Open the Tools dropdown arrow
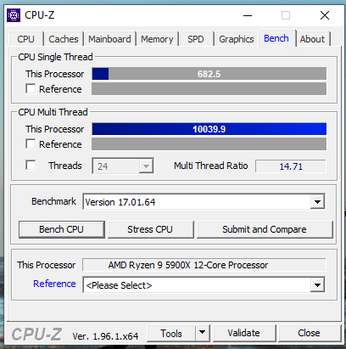Screen dimensions: 346x349 202,333
